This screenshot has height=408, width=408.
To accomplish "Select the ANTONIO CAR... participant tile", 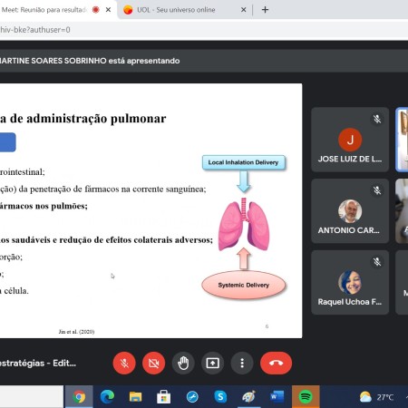I will tap(350, 210).
